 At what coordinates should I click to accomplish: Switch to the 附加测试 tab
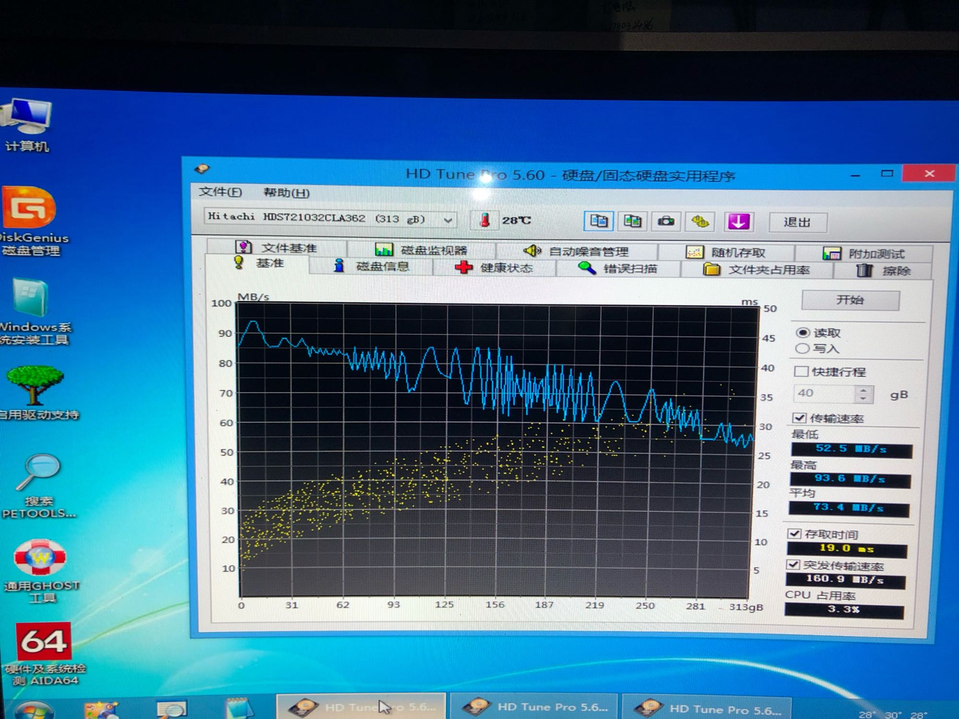click(x=864, y=254)
